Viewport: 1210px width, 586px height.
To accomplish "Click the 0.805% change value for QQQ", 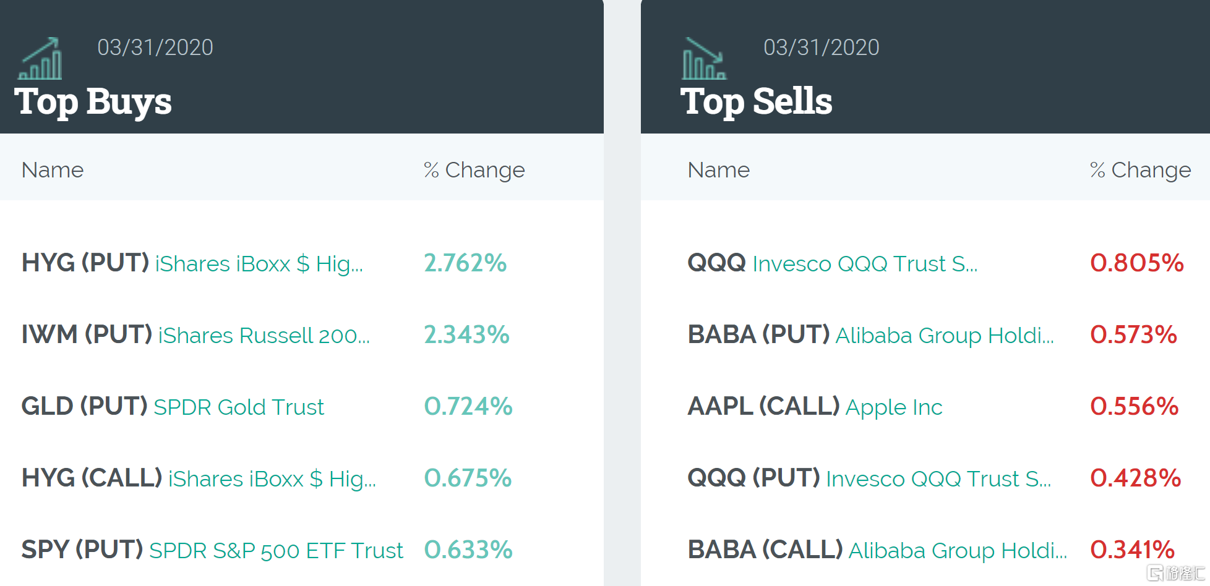I will tap(1136, 263).
